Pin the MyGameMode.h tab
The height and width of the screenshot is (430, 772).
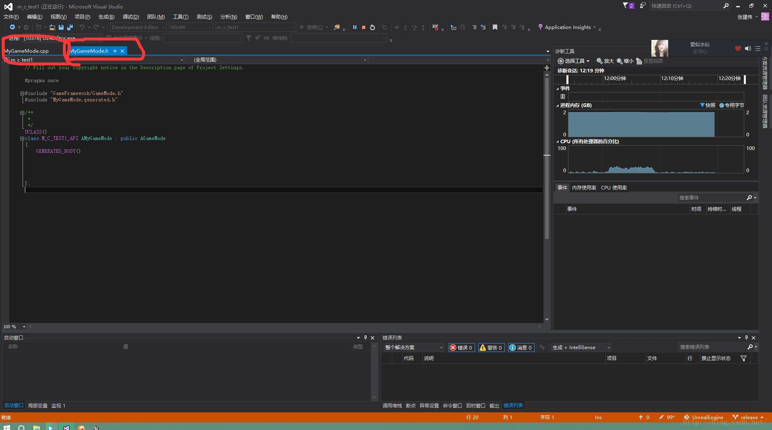click(115, 51)
